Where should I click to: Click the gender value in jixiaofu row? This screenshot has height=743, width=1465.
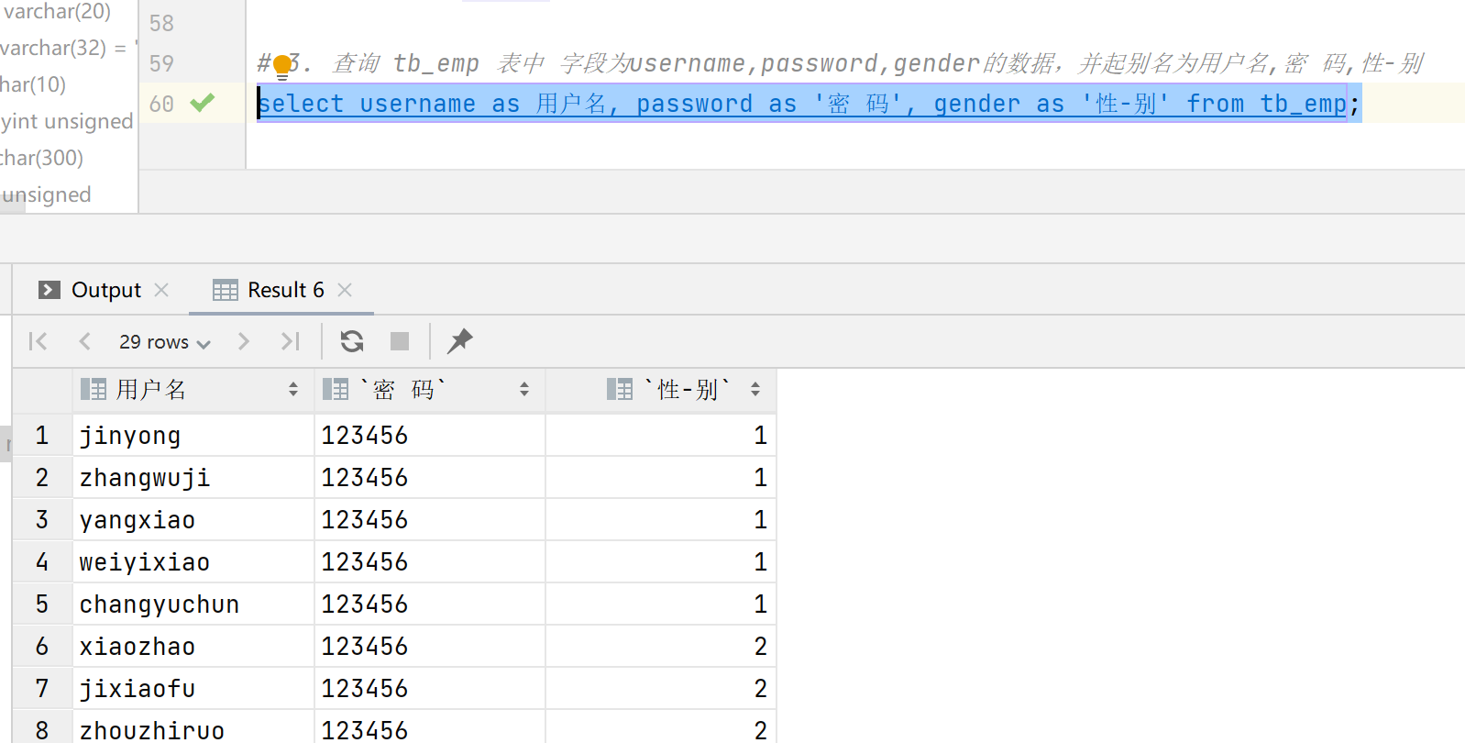click(661, 689)
